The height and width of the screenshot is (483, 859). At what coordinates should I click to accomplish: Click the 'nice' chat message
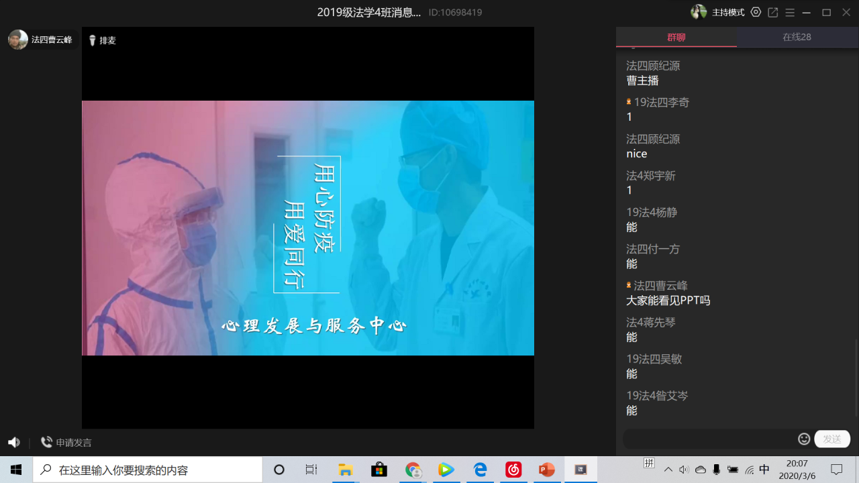point(637,154)
